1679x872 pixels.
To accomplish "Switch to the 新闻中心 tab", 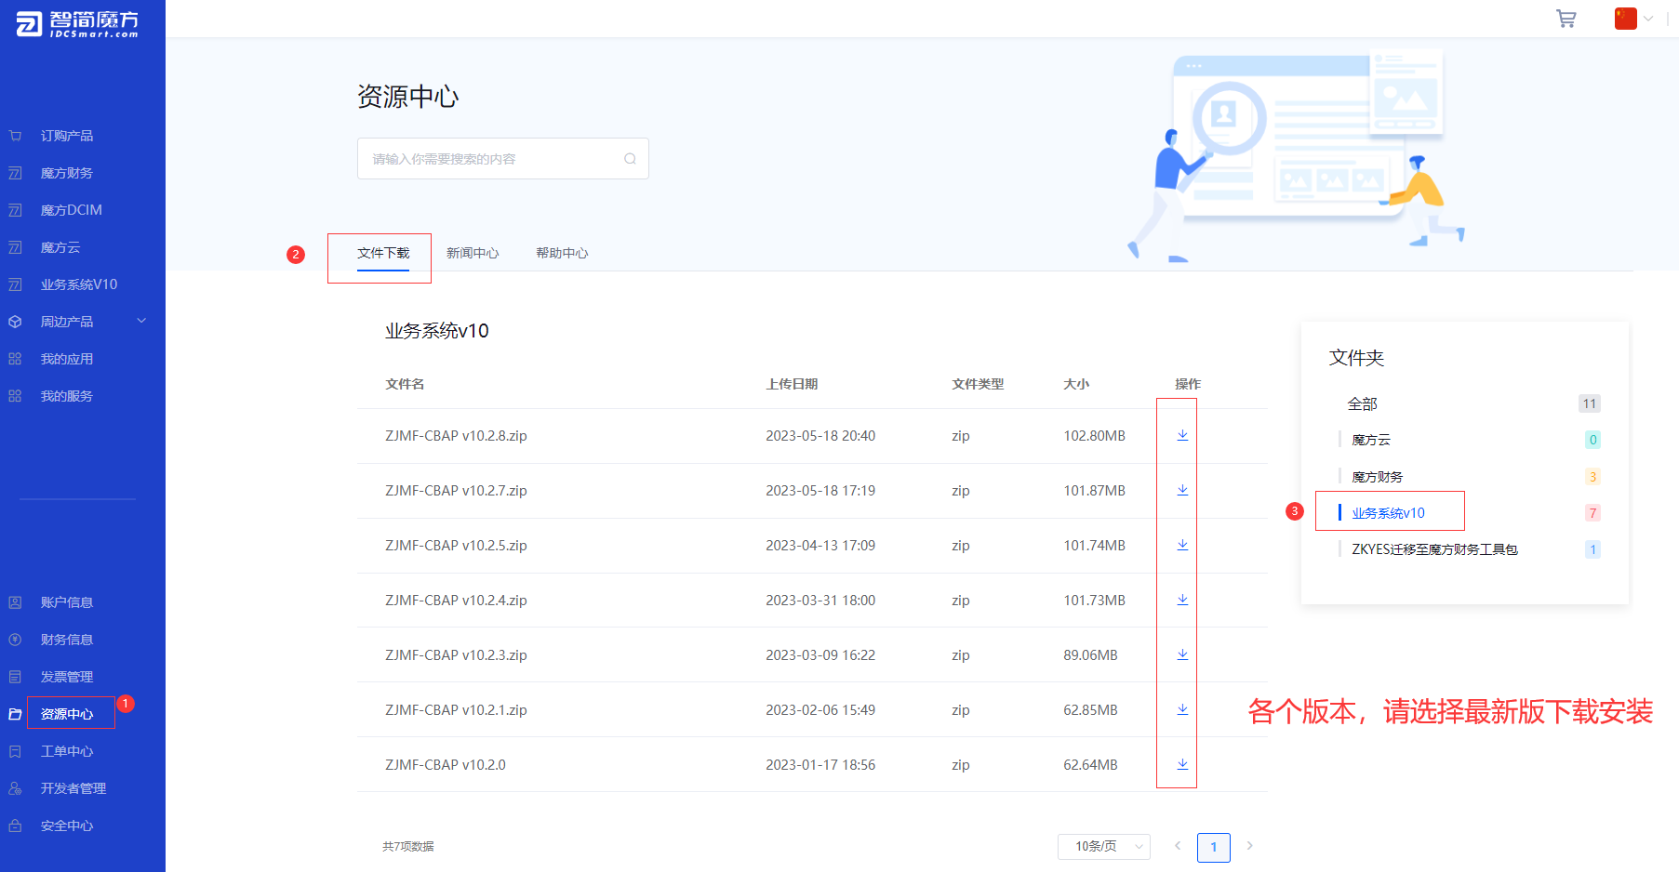I will click(473, 253).
